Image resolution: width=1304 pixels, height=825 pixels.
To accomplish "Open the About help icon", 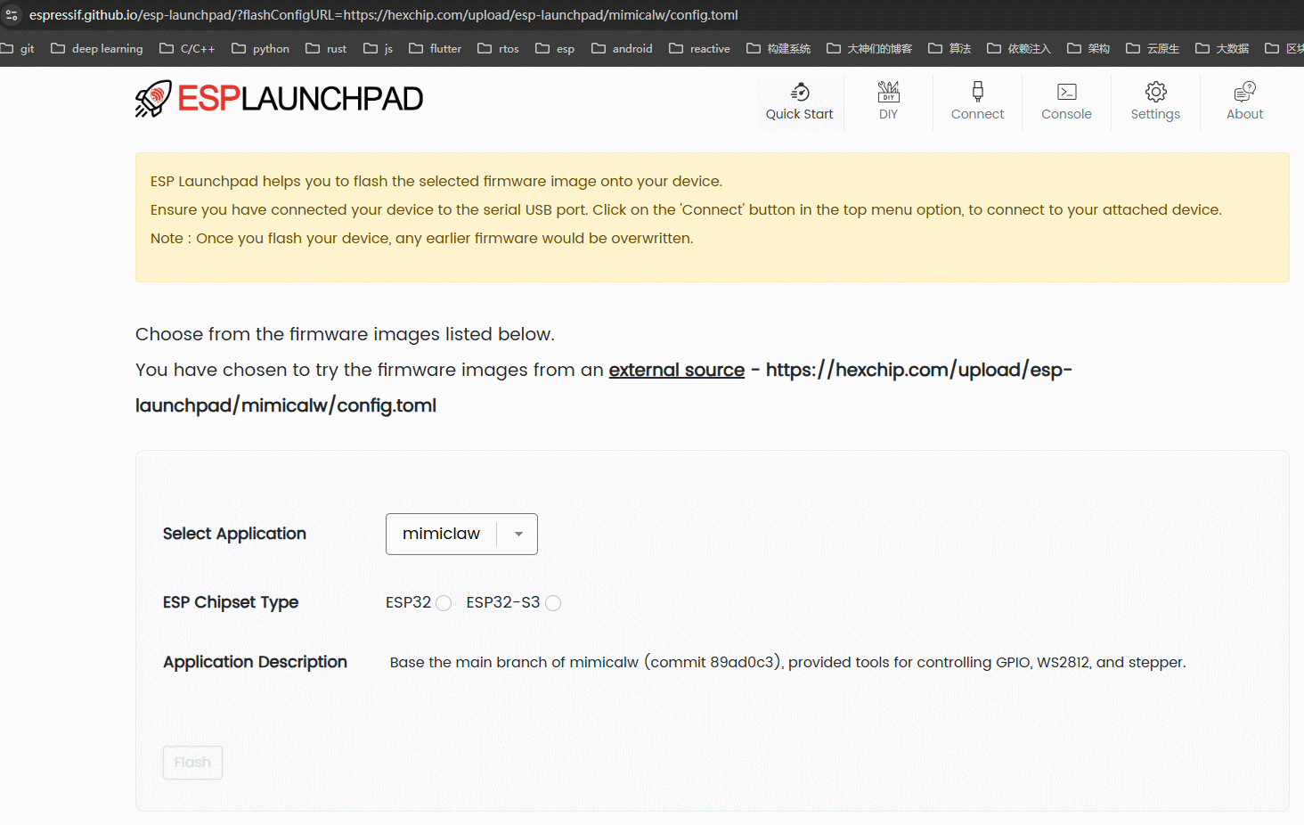I will (1244, 92).
